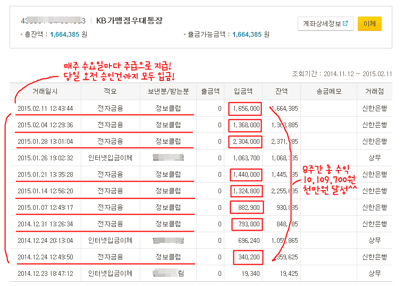Click the 340,200 deposit amount
Image resolution: width=404 pixels, height=286 pixels.
coord(248,257)
